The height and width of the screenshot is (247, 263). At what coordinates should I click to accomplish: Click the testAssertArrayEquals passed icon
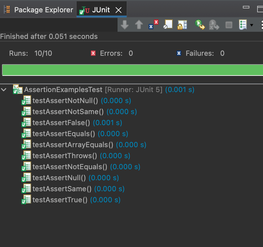(x=26, y=144)
